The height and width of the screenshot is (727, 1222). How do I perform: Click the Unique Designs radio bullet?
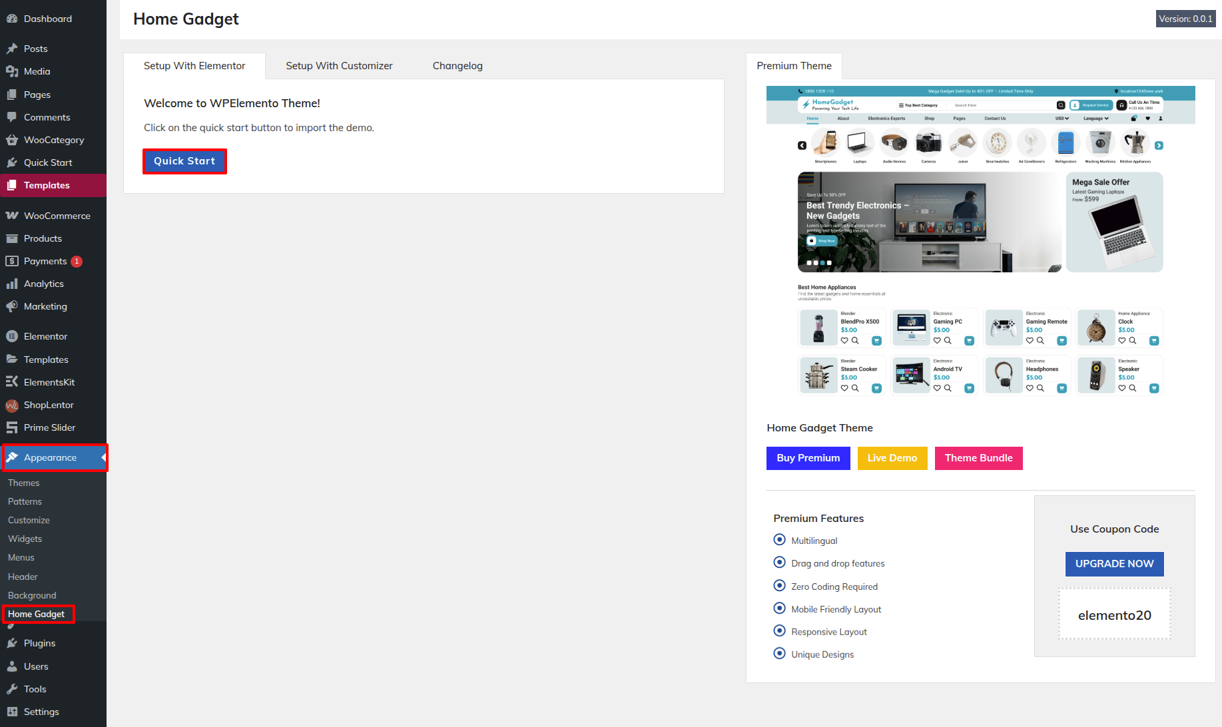[x=779, y=654]
